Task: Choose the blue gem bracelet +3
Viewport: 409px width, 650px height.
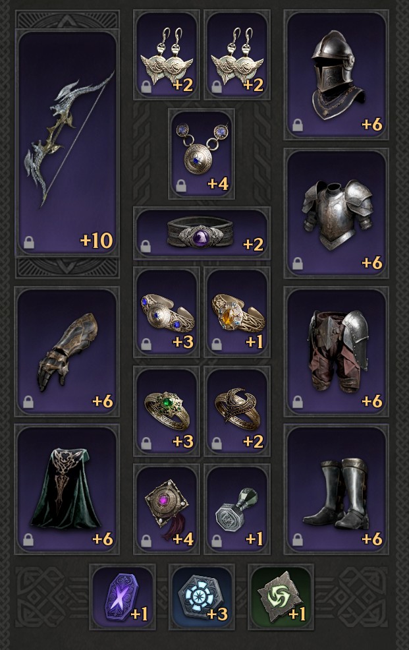Action: [167, 312]
